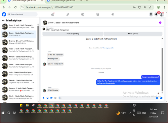The height and width of the screenshot is (123, 168).
Task: Click the Search Facebook field
Action: click(x=23, y=14)
